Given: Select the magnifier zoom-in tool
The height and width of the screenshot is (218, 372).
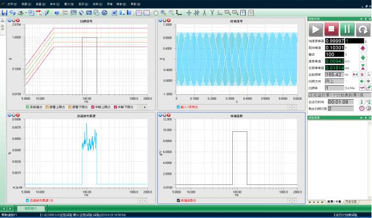Looking at the screenshot, I should tap(163, 12).
